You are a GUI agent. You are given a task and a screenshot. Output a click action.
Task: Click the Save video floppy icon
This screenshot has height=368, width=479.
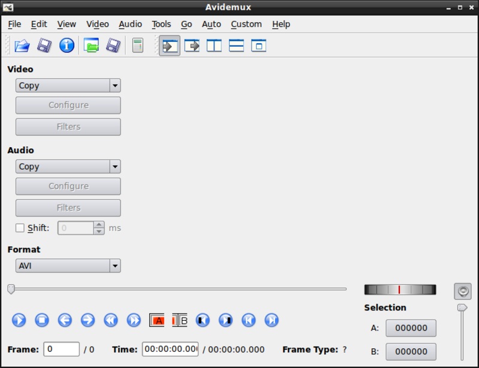44,46
